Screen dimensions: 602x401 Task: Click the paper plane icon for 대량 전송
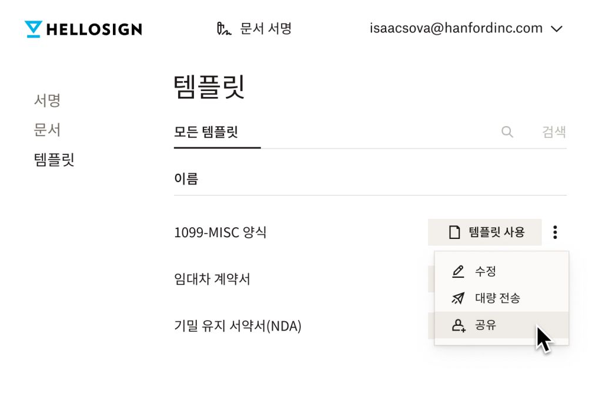458,298
